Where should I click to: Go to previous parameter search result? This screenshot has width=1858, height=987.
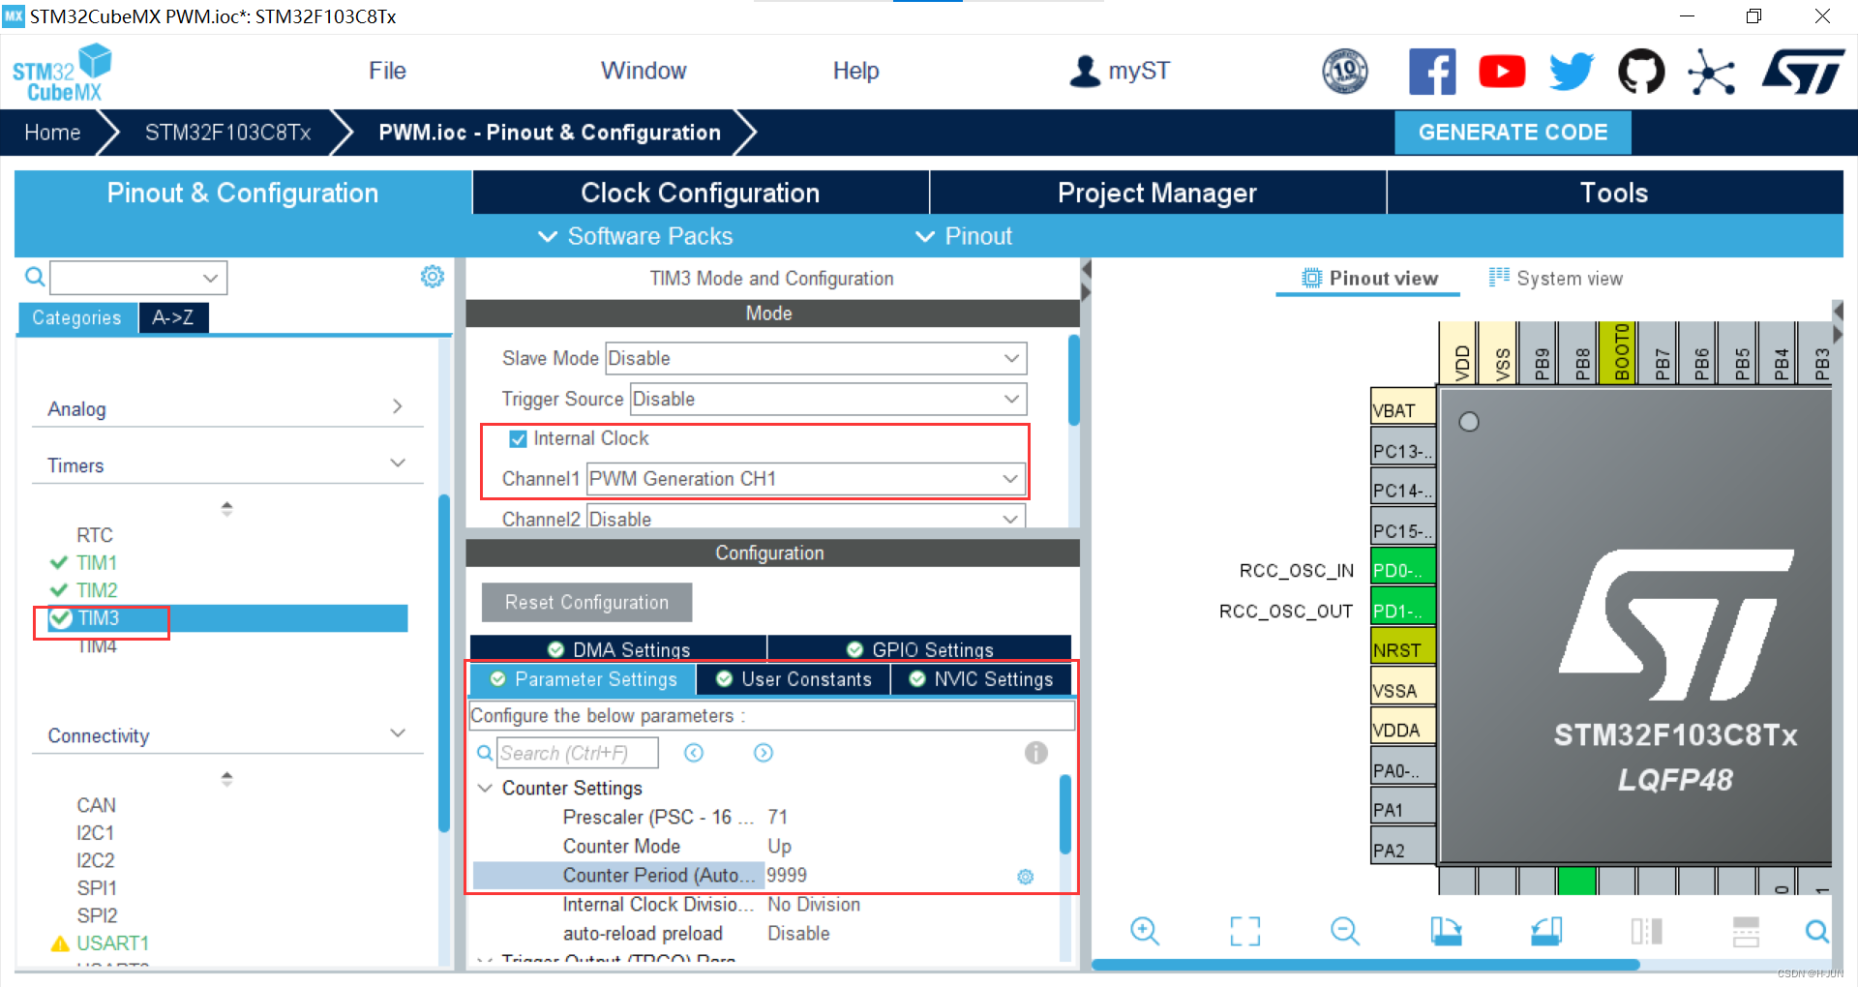click(x=694, y=753)
